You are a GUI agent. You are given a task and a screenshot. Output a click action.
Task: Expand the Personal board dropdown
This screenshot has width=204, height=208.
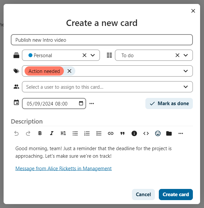click(x=93, y=55)
